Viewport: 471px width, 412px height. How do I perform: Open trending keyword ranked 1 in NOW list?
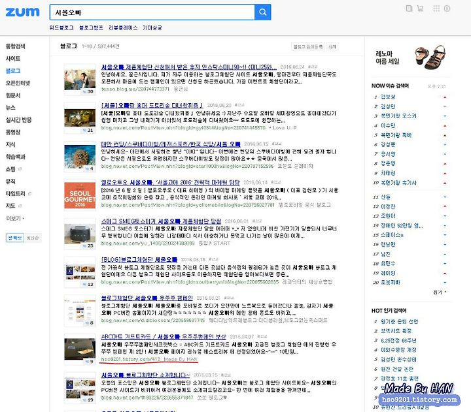tap(388, 97)
